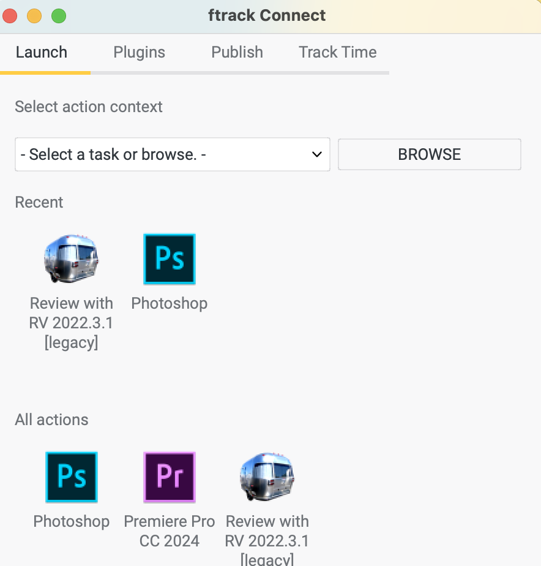Launch the Premiere Pro Pr icon
Screen dimensions: 541x566
[170, 477]
